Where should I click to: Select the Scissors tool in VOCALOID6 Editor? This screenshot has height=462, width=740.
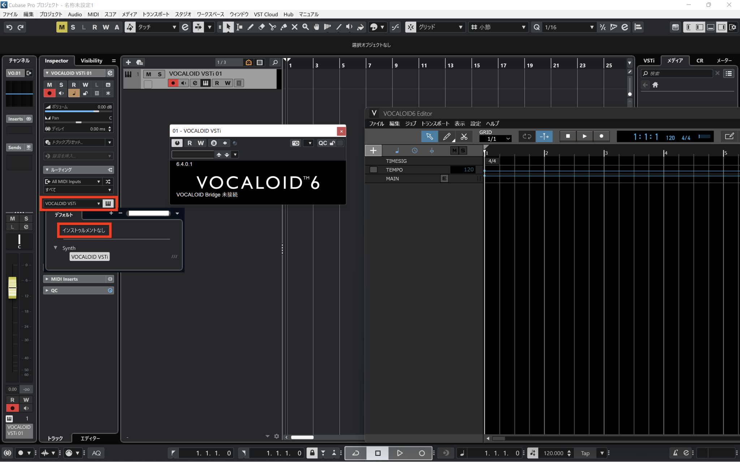point(464,136)
